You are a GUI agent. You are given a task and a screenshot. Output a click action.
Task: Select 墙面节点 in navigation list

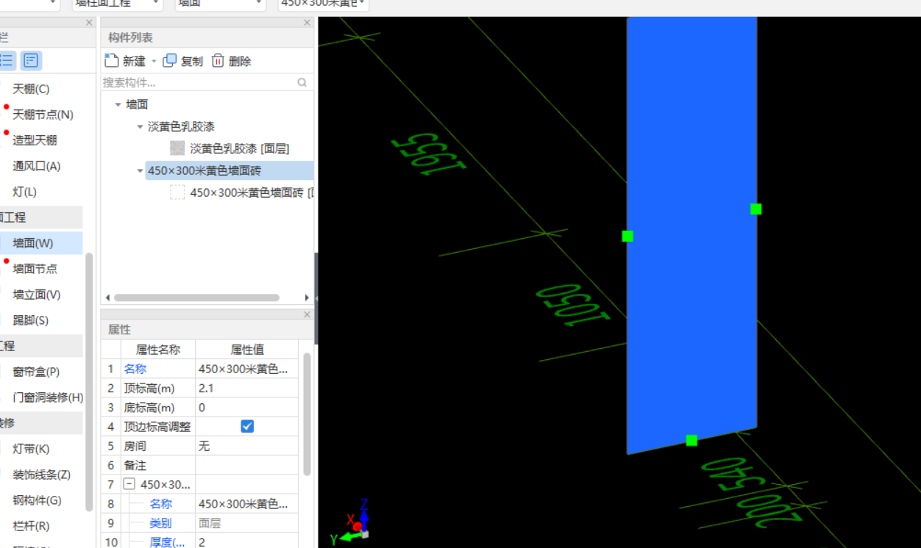35,269
